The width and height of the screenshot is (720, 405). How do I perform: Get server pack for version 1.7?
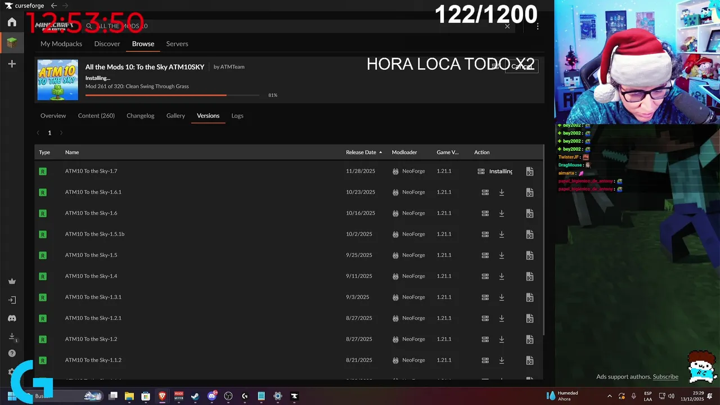pos(481,172)
